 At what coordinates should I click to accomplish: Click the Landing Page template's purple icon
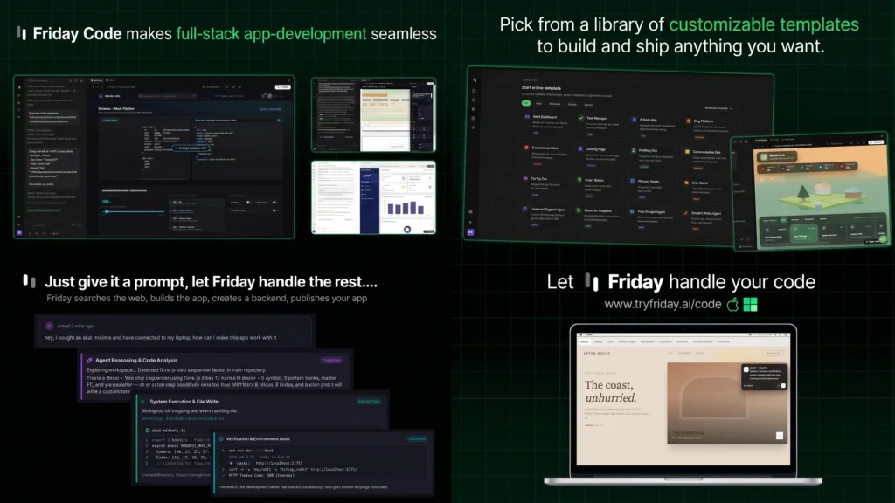click(x=580, y=148)
